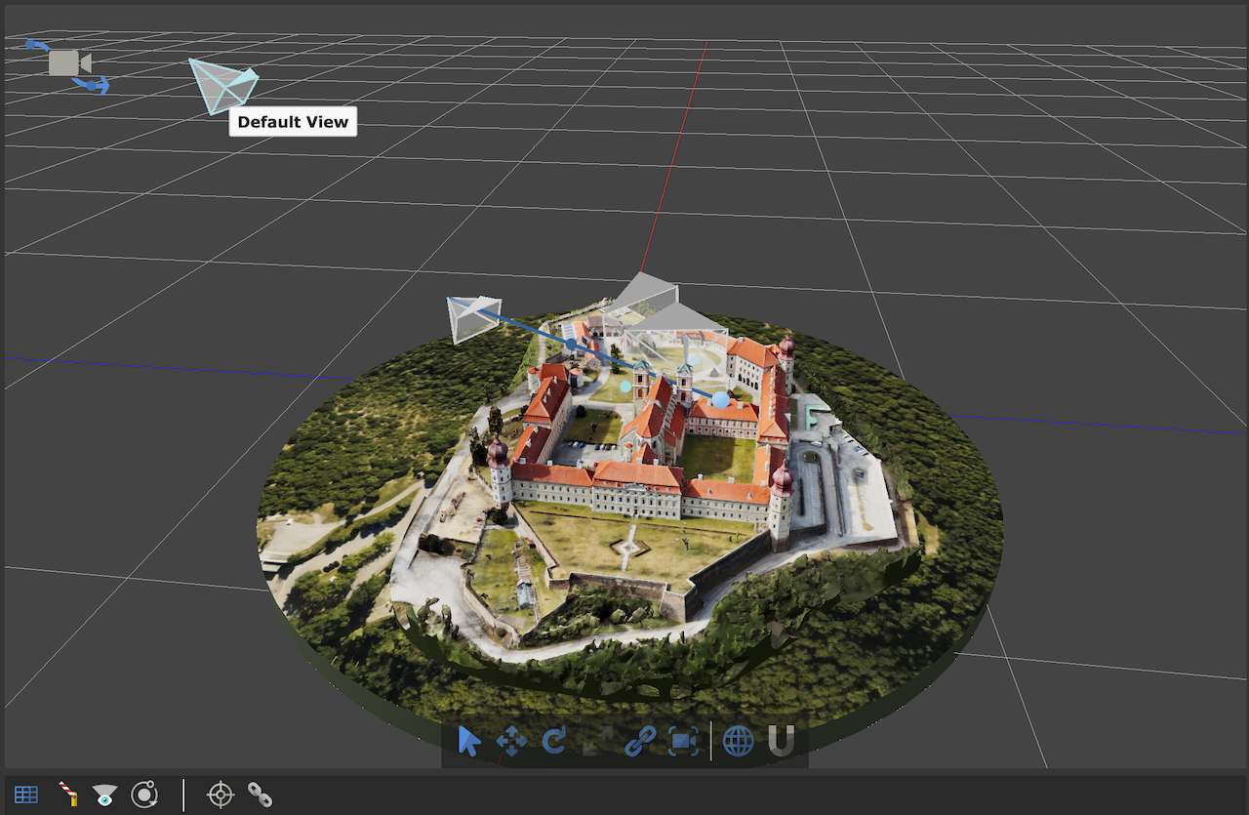Image resolution: width=1249 pixels, height=815 pixels.
Task: Click the grey chain link icon
Action: click(260, 795)
